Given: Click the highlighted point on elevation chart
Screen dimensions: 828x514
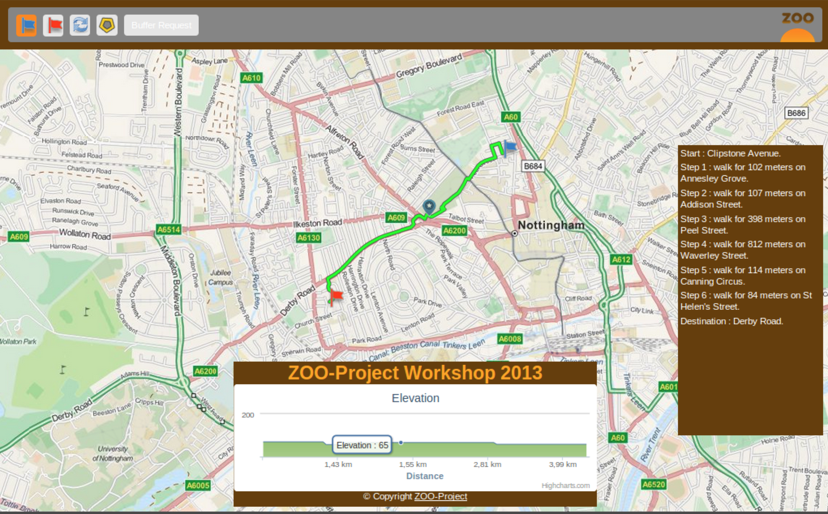Looking at the screenshot, I should pos(401,443).
